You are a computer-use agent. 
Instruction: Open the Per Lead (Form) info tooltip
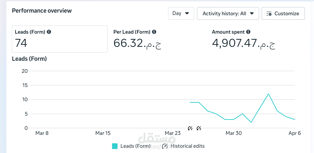click(x=154, y=32)
